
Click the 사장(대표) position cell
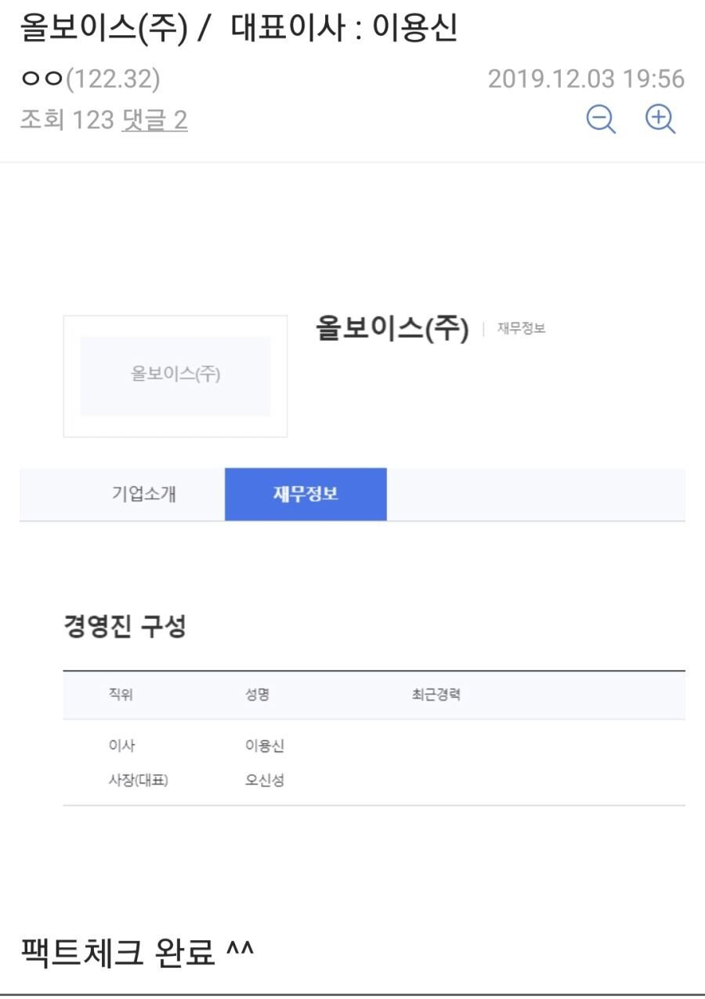(x=138, y=780)
